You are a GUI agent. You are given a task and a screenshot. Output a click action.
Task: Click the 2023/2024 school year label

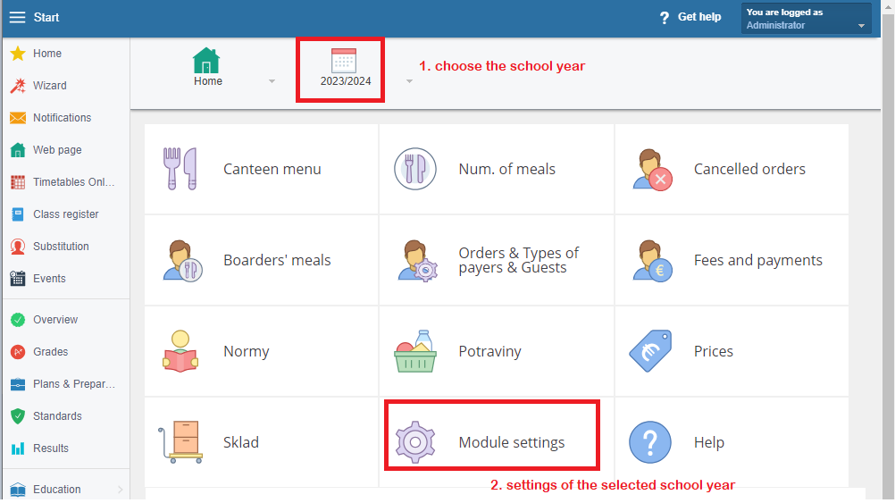[x=346, y=81]
